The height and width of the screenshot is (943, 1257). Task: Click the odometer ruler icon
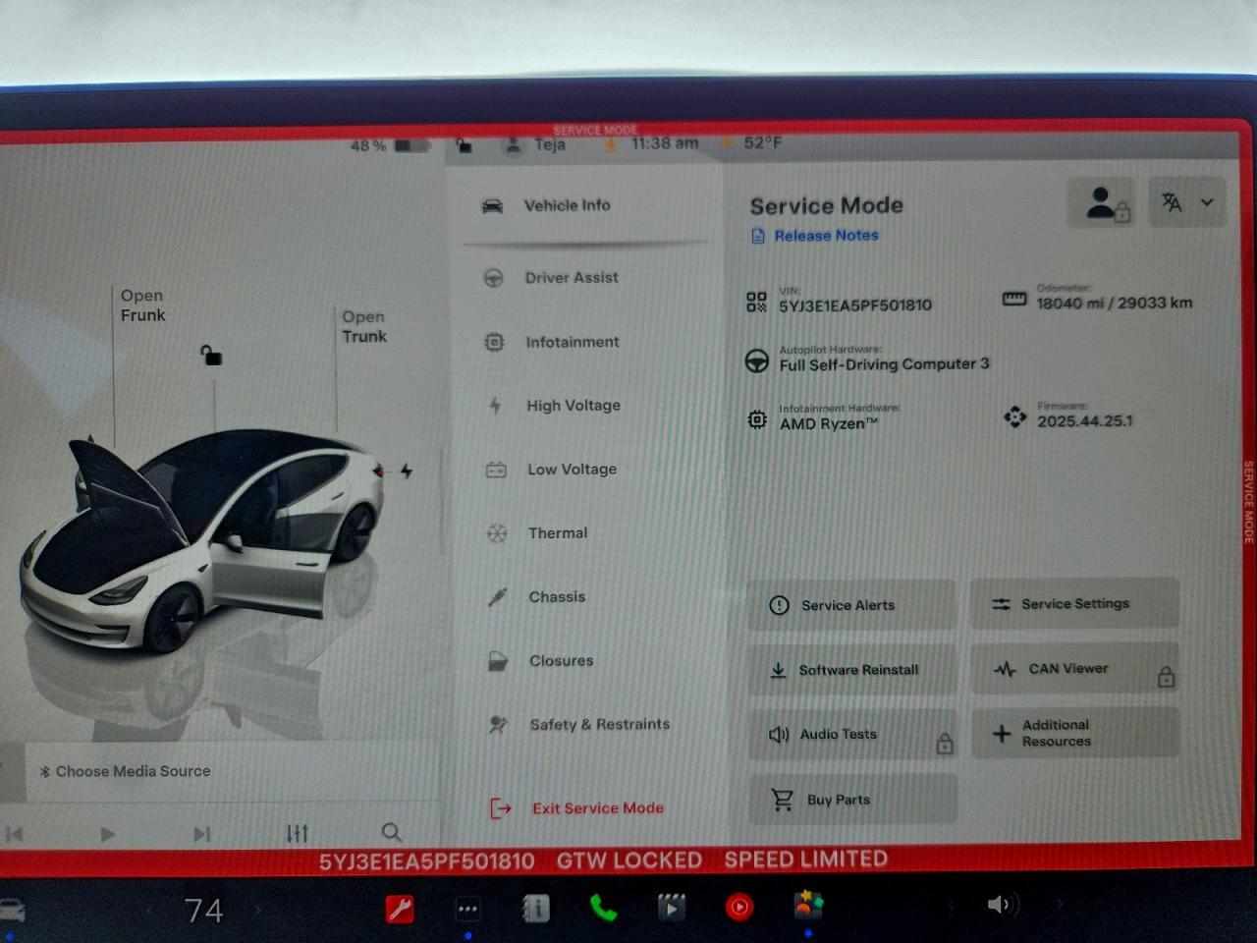(1014, 299)
